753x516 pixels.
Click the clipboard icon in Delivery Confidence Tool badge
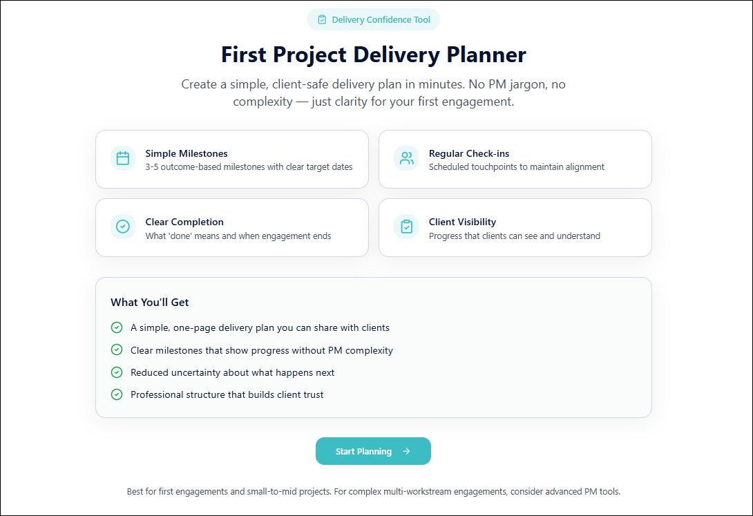[x=322, y=19]
